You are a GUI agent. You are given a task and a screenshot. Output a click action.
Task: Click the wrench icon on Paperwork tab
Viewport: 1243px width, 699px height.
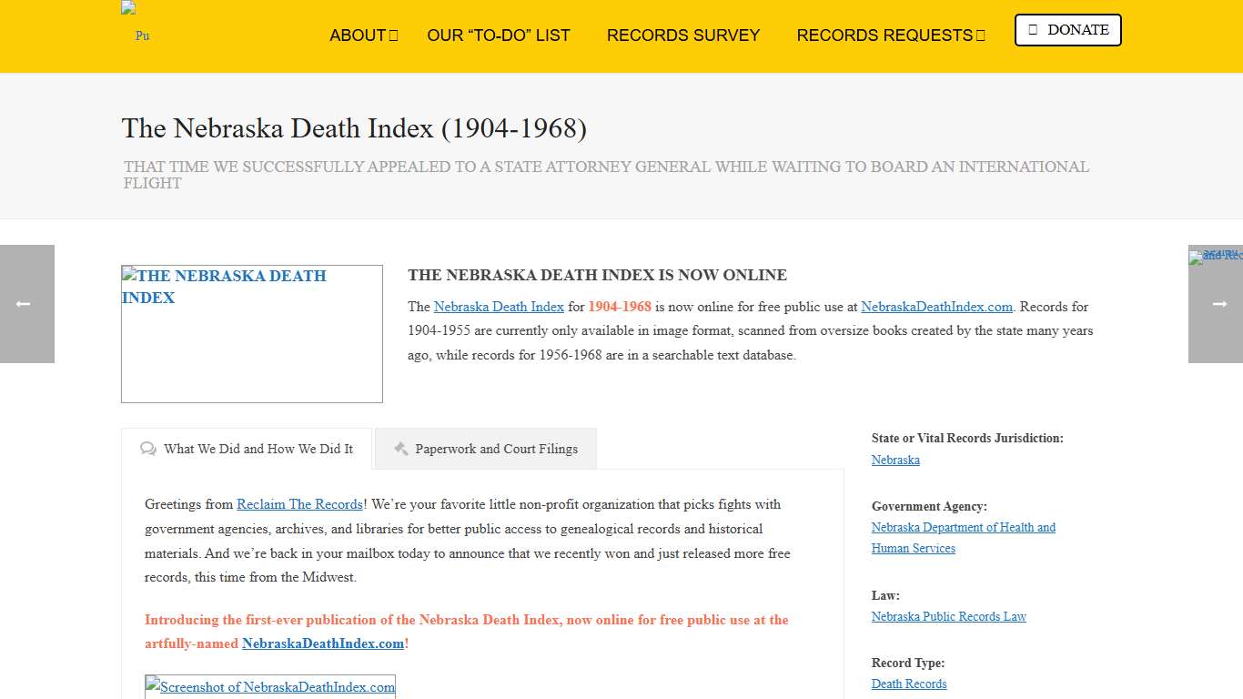pos(400,448)
